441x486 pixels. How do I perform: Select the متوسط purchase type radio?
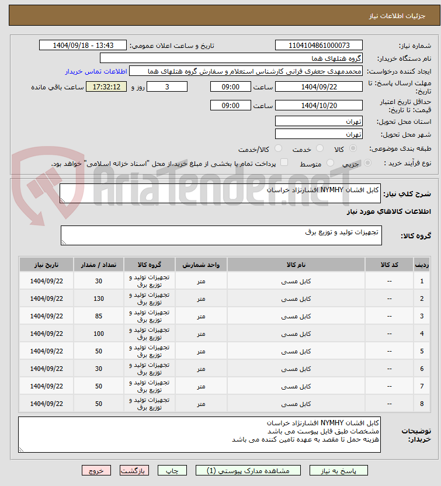pyautogui.click(x=330, y=163)
